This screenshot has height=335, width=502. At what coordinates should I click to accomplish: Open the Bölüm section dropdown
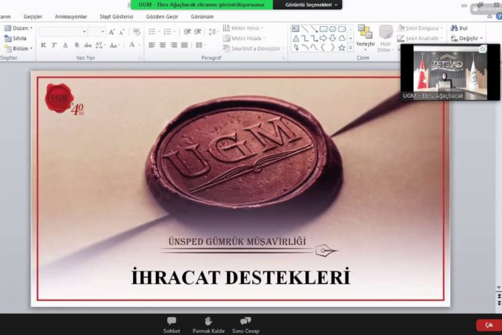click(18, 48)
